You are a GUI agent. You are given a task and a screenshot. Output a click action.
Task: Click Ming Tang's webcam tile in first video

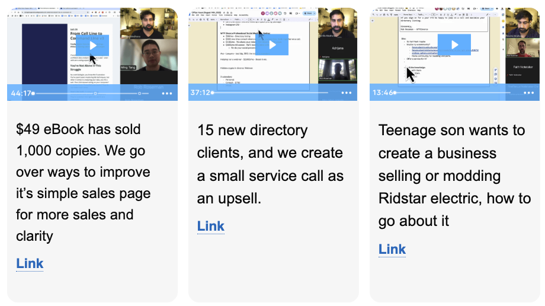pos(148,61)
